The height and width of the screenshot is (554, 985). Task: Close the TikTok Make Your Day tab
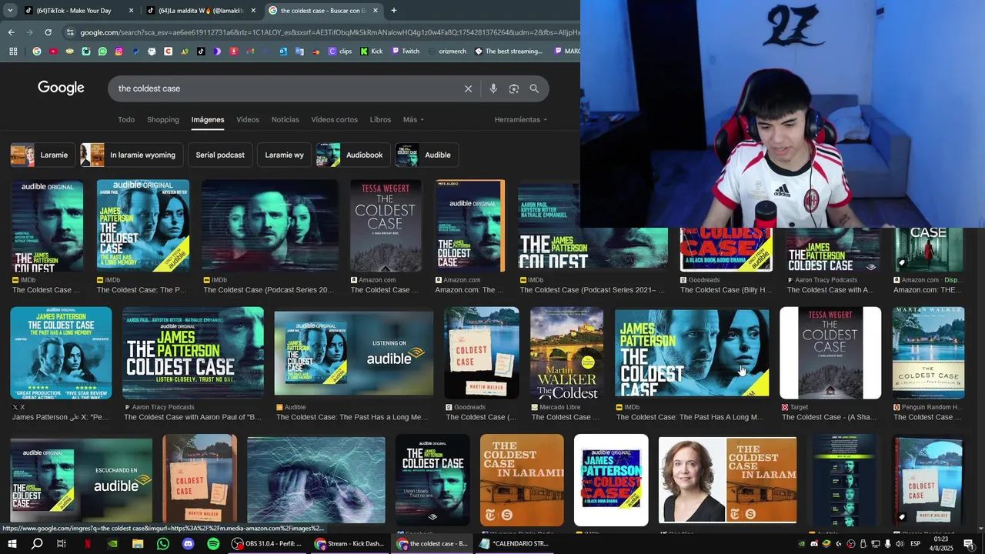click(131, 11)
